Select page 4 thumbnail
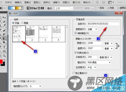 tap(58, 34)
